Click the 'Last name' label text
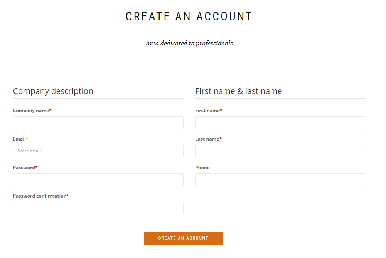Screen dimensions: 386x258 (207, 139)
